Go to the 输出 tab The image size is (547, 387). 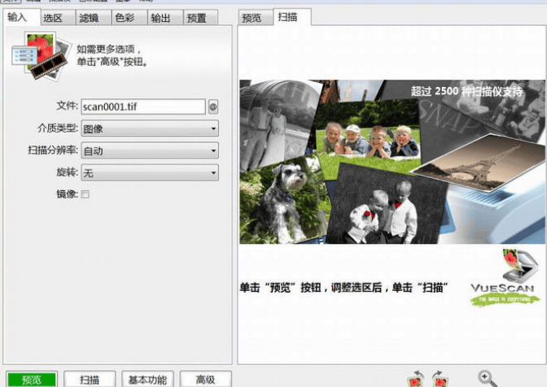tap(160, 17)
